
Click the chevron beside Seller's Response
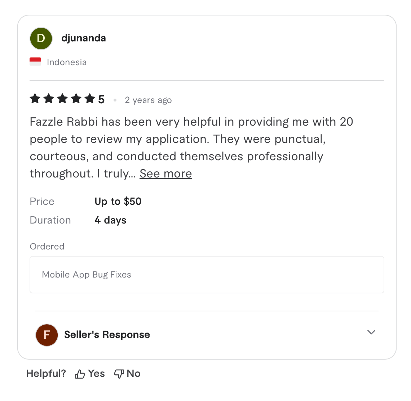(x=371, y=332)
